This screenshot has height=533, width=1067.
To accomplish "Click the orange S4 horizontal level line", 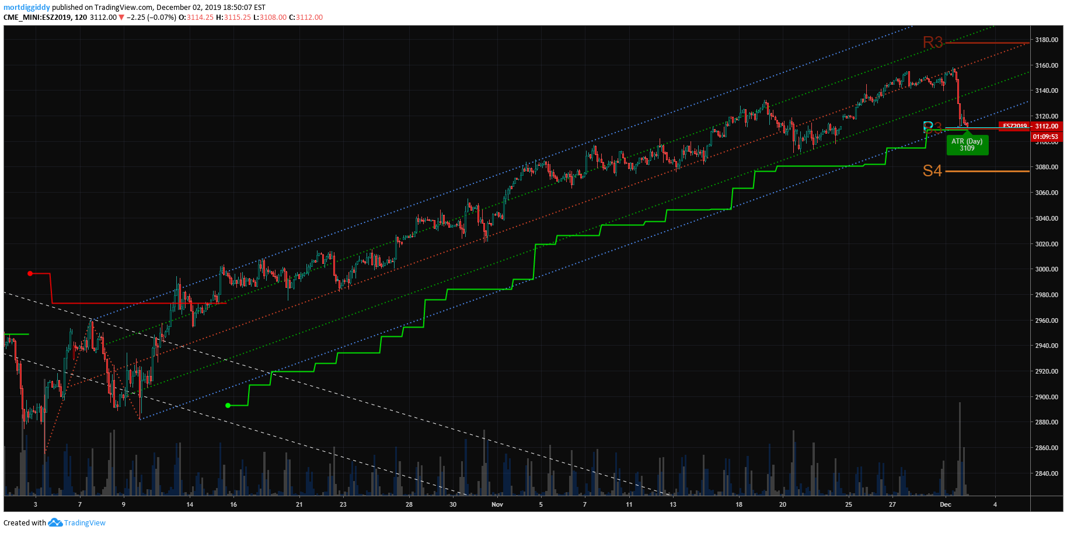I will 987,171.
